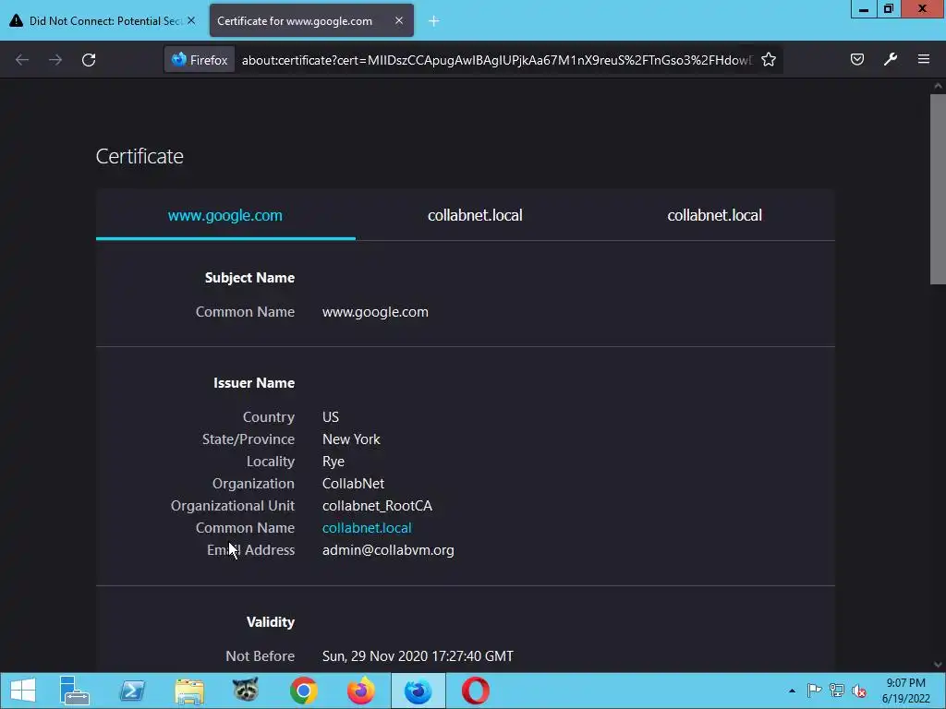The image size is (946, 709).
Task: Click the 'Certificate' page title
Action: click(x=139, y=156)
